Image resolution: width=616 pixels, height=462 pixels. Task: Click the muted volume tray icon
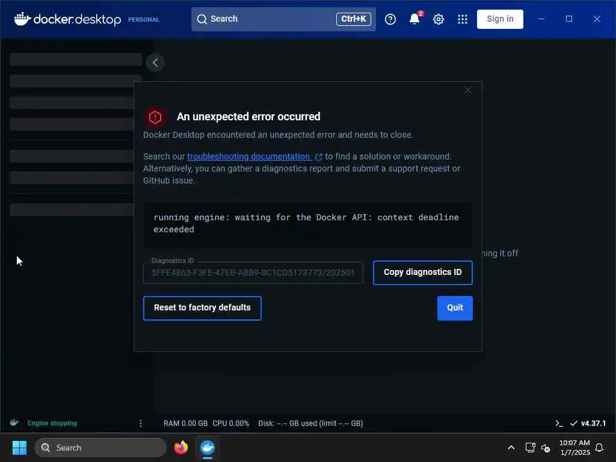[x=545, y=448]
